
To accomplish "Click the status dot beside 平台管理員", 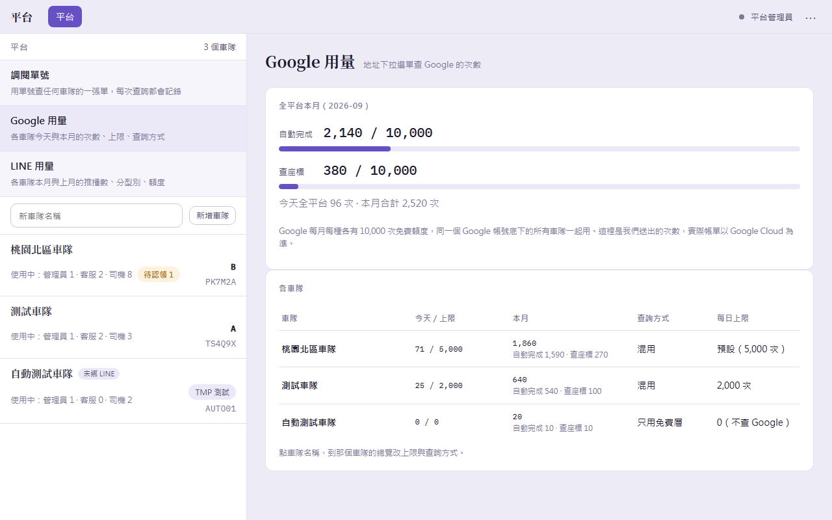I will pos(742,18).
